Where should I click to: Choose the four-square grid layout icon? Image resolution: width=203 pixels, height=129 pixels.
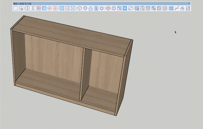click(39, 8)
